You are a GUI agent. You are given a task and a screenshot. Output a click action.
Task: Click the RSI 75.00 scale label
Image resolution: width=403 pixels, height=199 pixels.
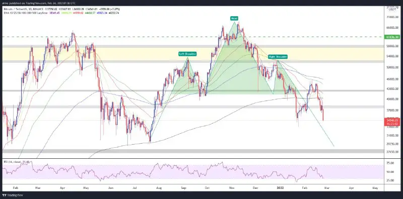click(x=391, y=163)
